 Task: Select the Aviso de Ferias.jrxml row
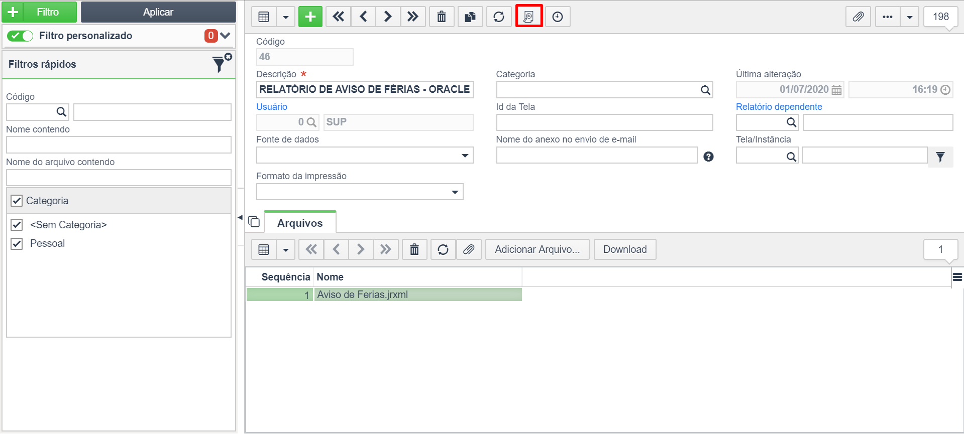tap(384, 295)
